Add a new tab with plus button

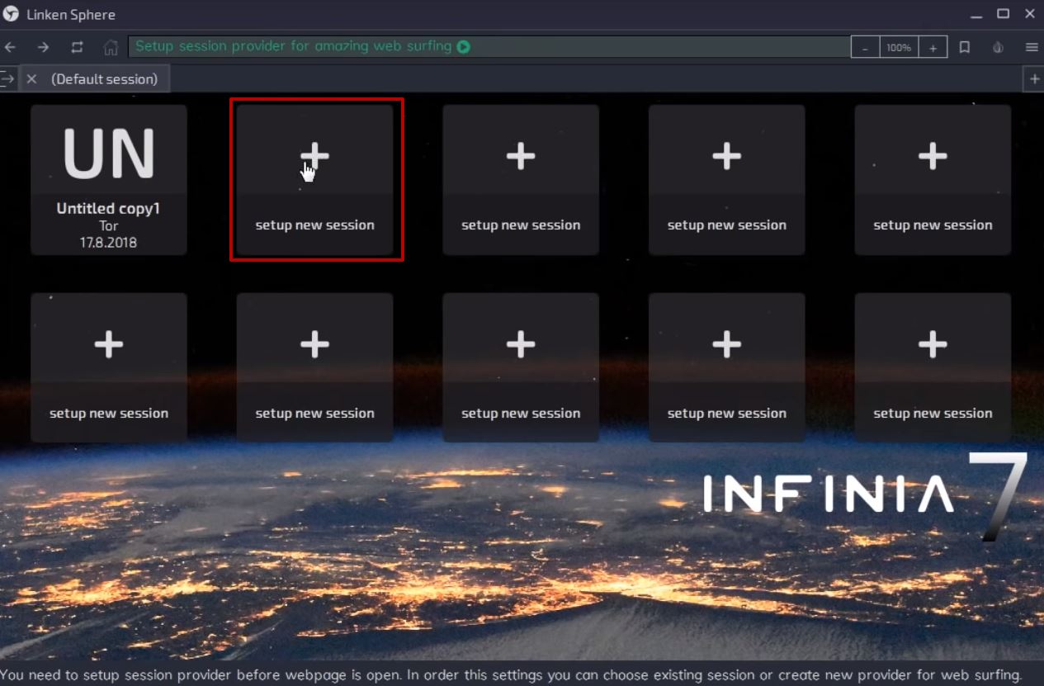(1034, 79)
